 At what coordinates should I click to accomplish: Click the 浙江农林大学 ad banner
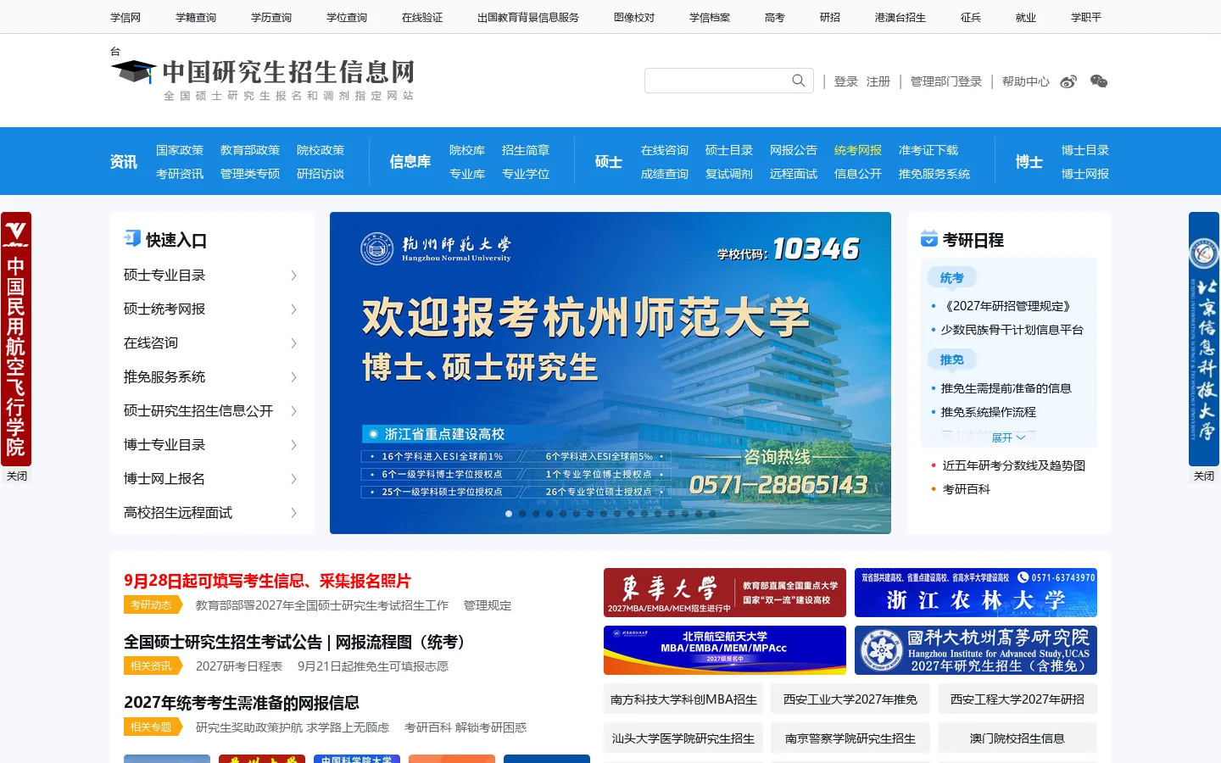click(976, 593)
